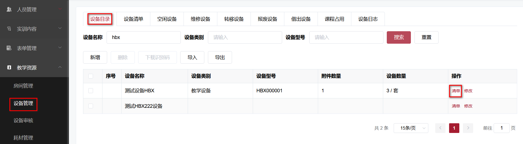The image size is (523, 144).
Task: Click the 实训内容 sidebar icon
Action: 9,29
